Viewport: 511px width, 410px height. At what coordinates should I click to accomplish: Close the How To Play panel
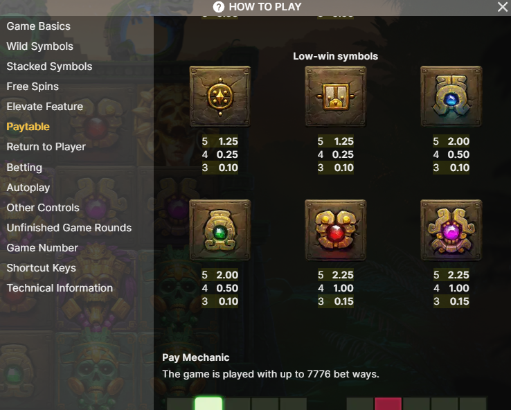503,7
